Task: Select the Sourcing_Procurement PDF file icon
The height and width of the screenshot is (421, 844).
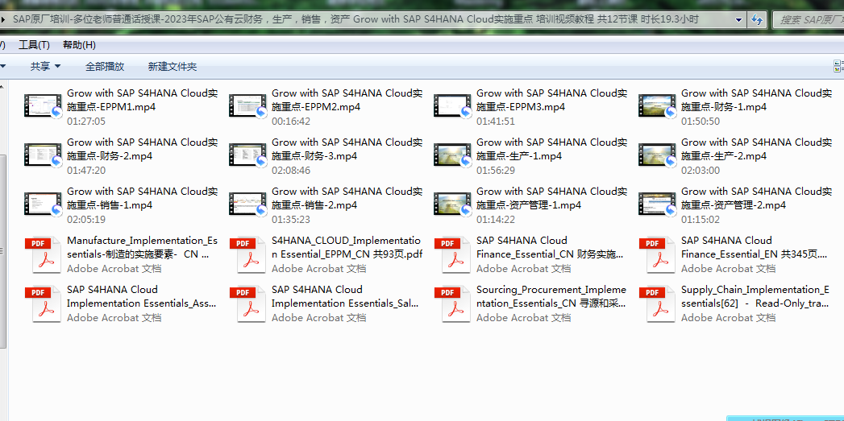Action: pyautogui.click(x=453, y=304)
